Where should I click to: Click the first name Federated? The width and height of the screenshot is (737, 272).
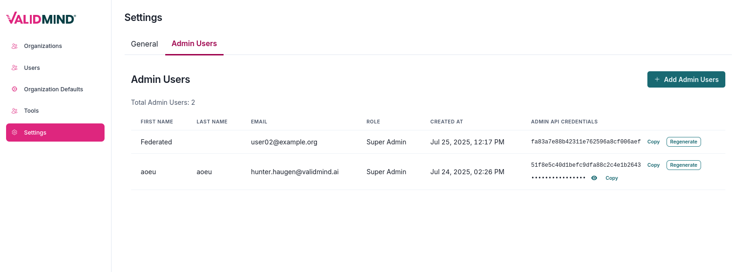(156, 142)
